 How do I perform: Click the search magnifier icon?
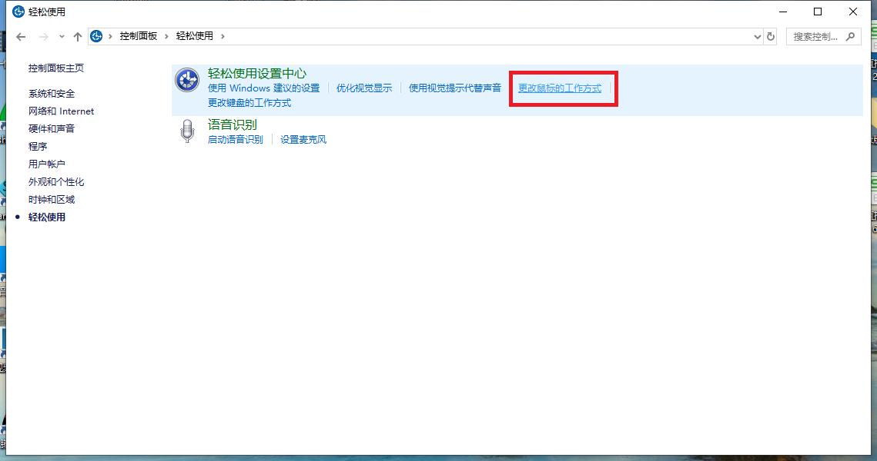point(850,36)
